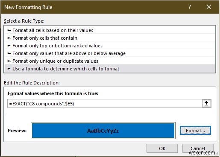The height and width of the screenshot is (157, 220).
Task: Click the 'Preview:' label
Action: [17, 131]
